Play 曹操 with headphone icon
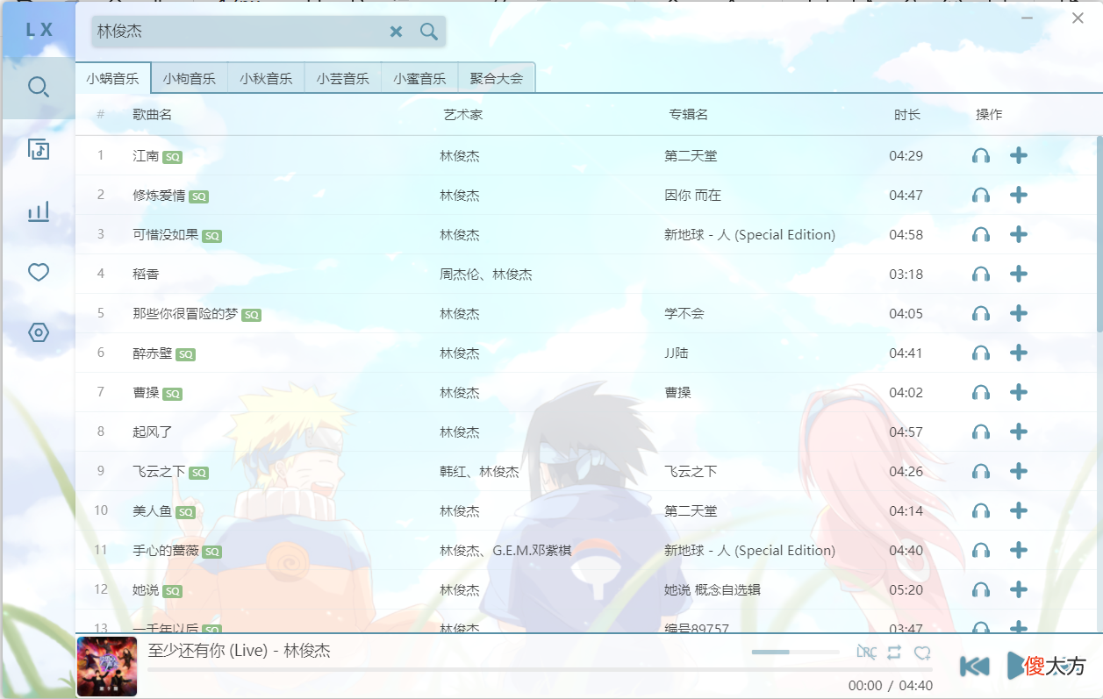1103x699 pixels. pyautogui.click(x=981, y=393)
